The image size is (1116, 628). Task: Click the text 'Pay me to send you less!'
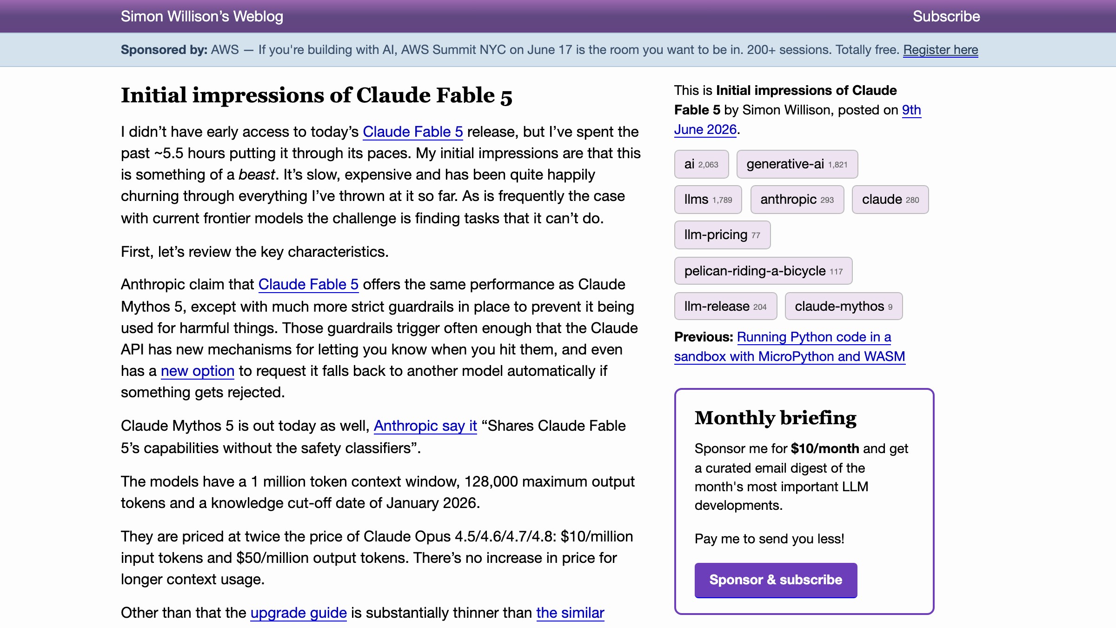click(x=770, y=539)
